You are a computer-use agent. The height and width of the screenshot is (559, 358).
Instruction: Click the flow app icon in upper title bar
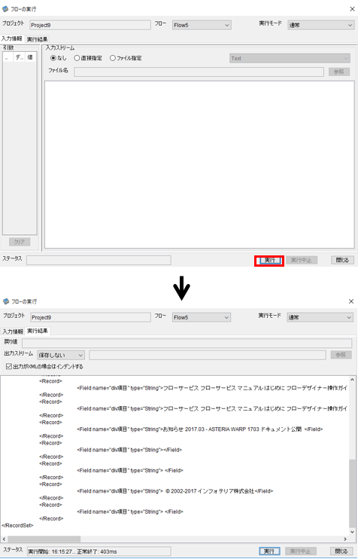pyautogui.click(x=5, y=9)
